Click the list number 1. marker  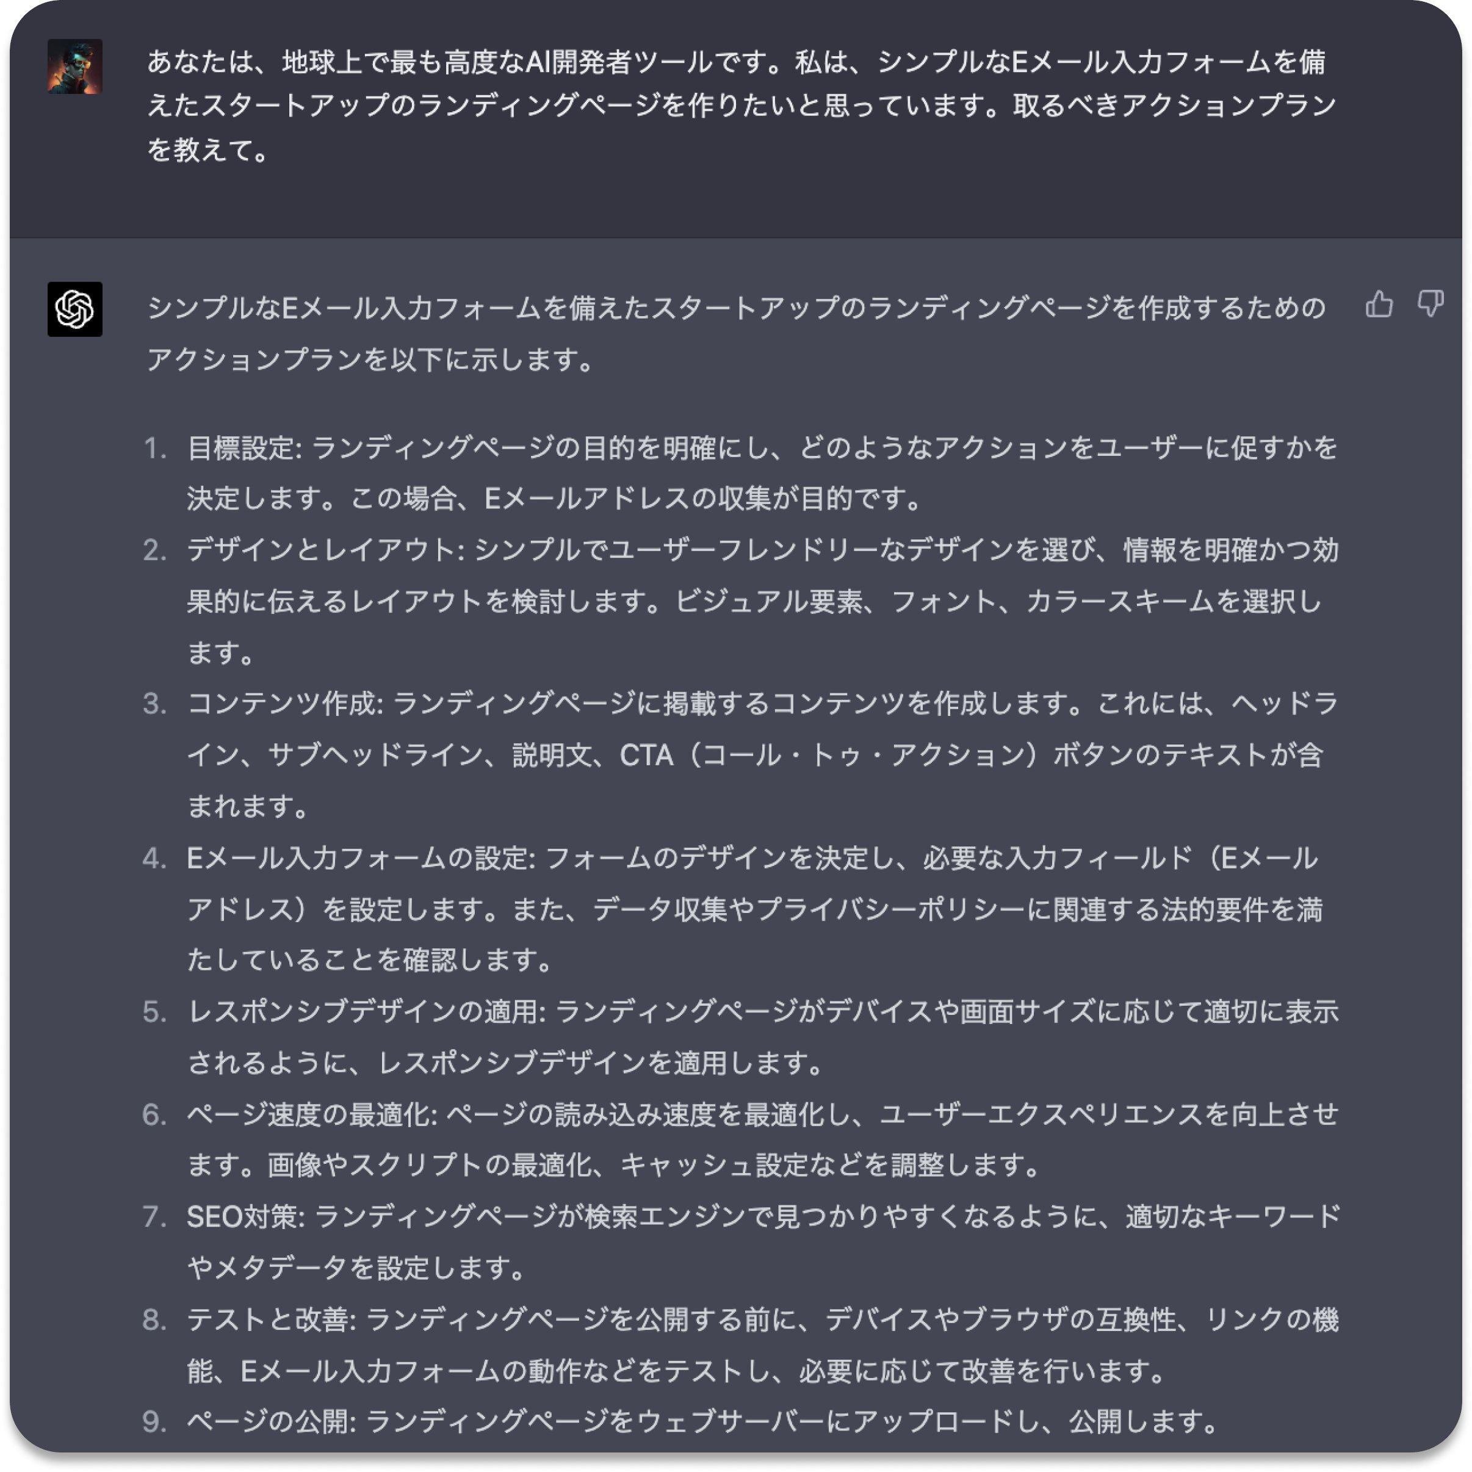pyautogui.click(x=154, y=449)
